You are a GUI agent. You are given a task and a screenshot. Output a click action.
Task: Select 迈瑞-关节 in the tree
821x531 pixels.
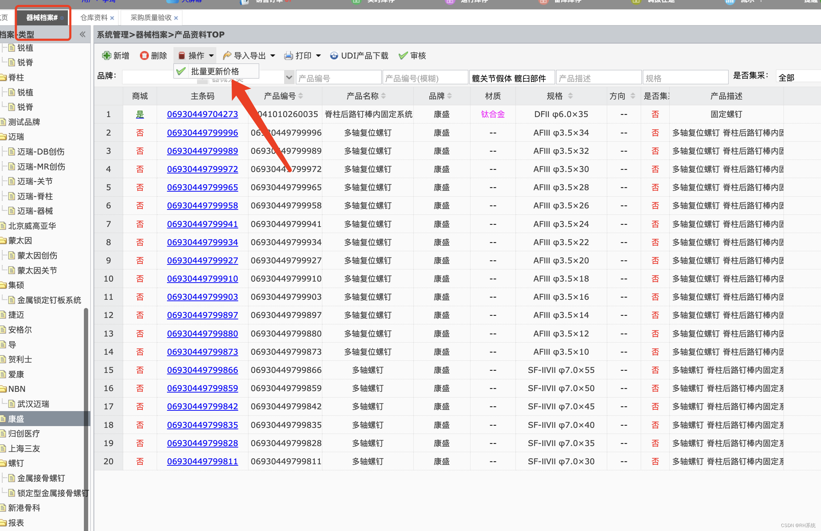35,181
